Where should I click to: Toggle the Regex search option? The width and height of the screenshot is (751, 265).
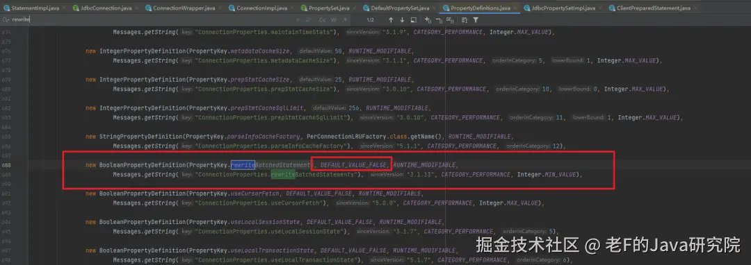click(344, 19)
